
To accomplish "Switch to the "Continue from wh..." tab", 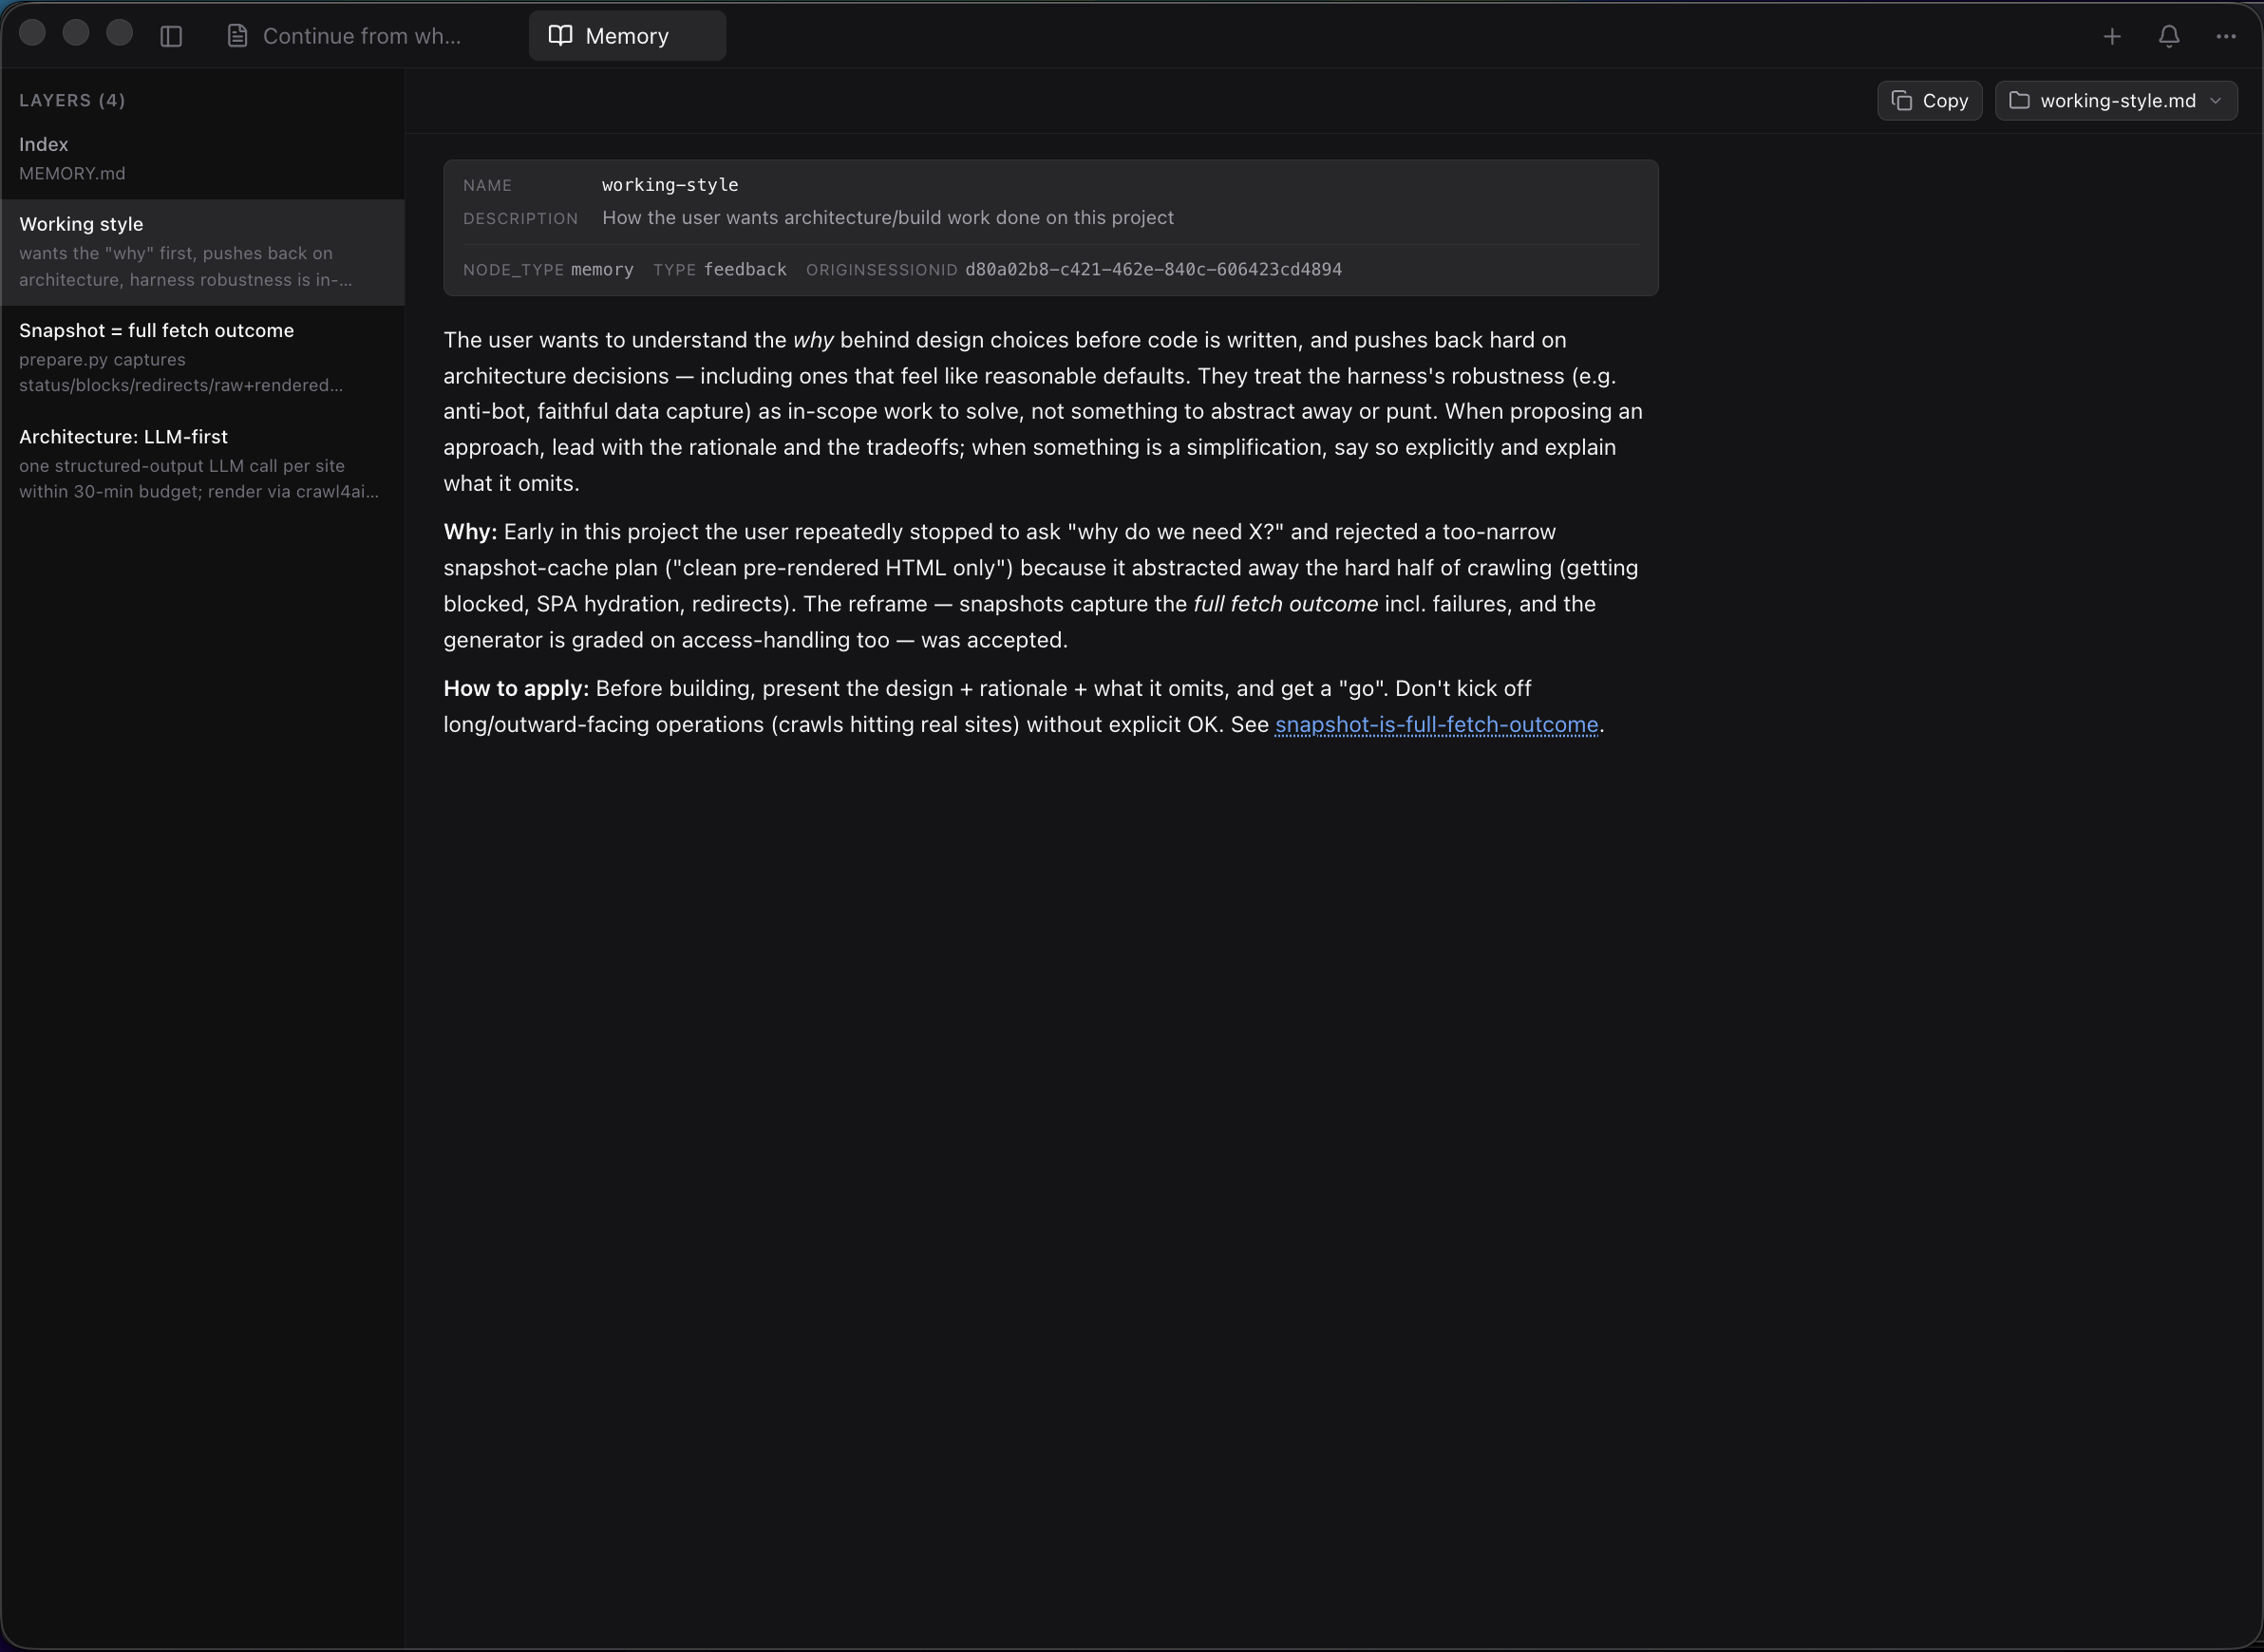I will 344,36.
